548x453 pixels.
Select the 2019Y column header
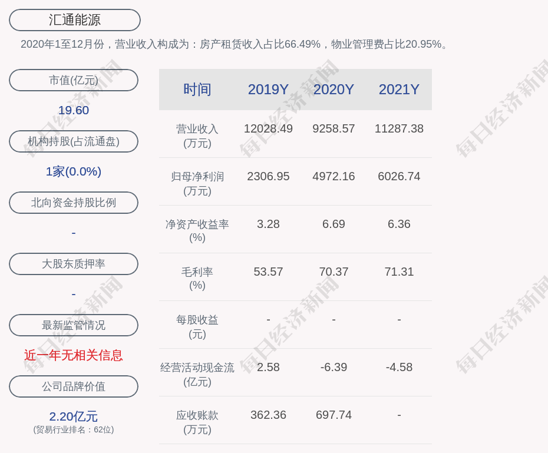click(268, 90)
